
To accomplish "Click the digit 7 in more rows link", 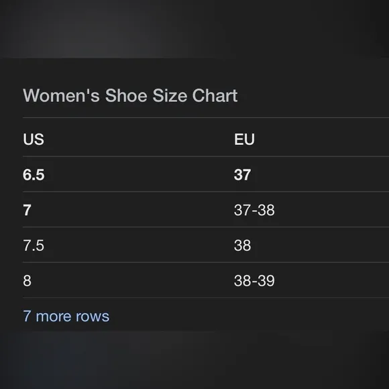I will tap(27, 316).
